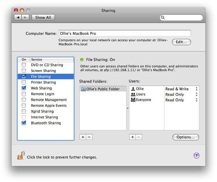Click the open padlock icon

[21, 155]
